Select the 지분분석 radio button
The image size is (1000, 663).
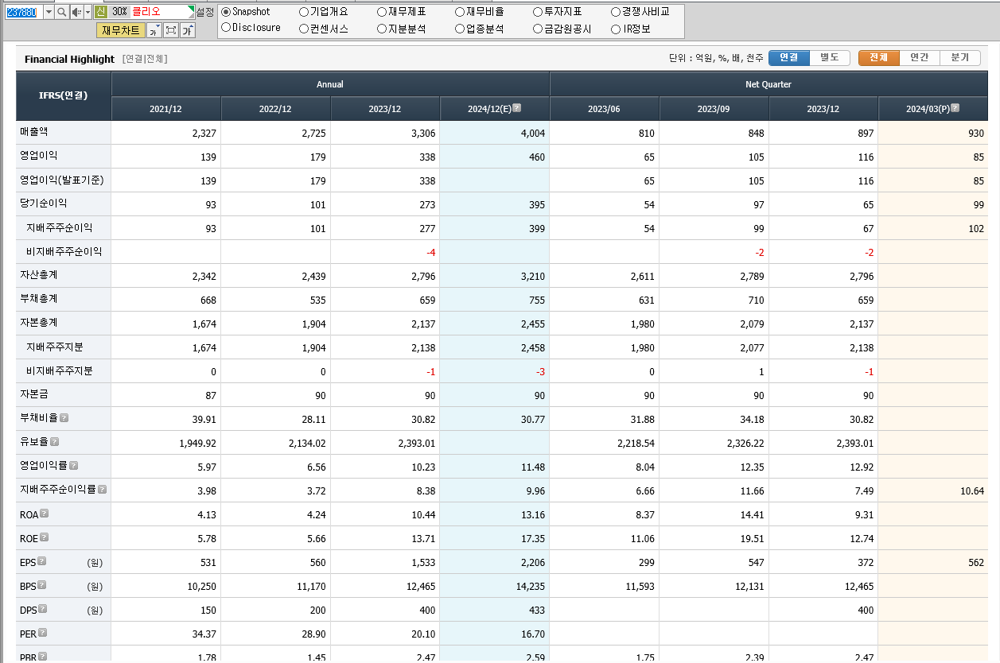[x=382, y=29]
